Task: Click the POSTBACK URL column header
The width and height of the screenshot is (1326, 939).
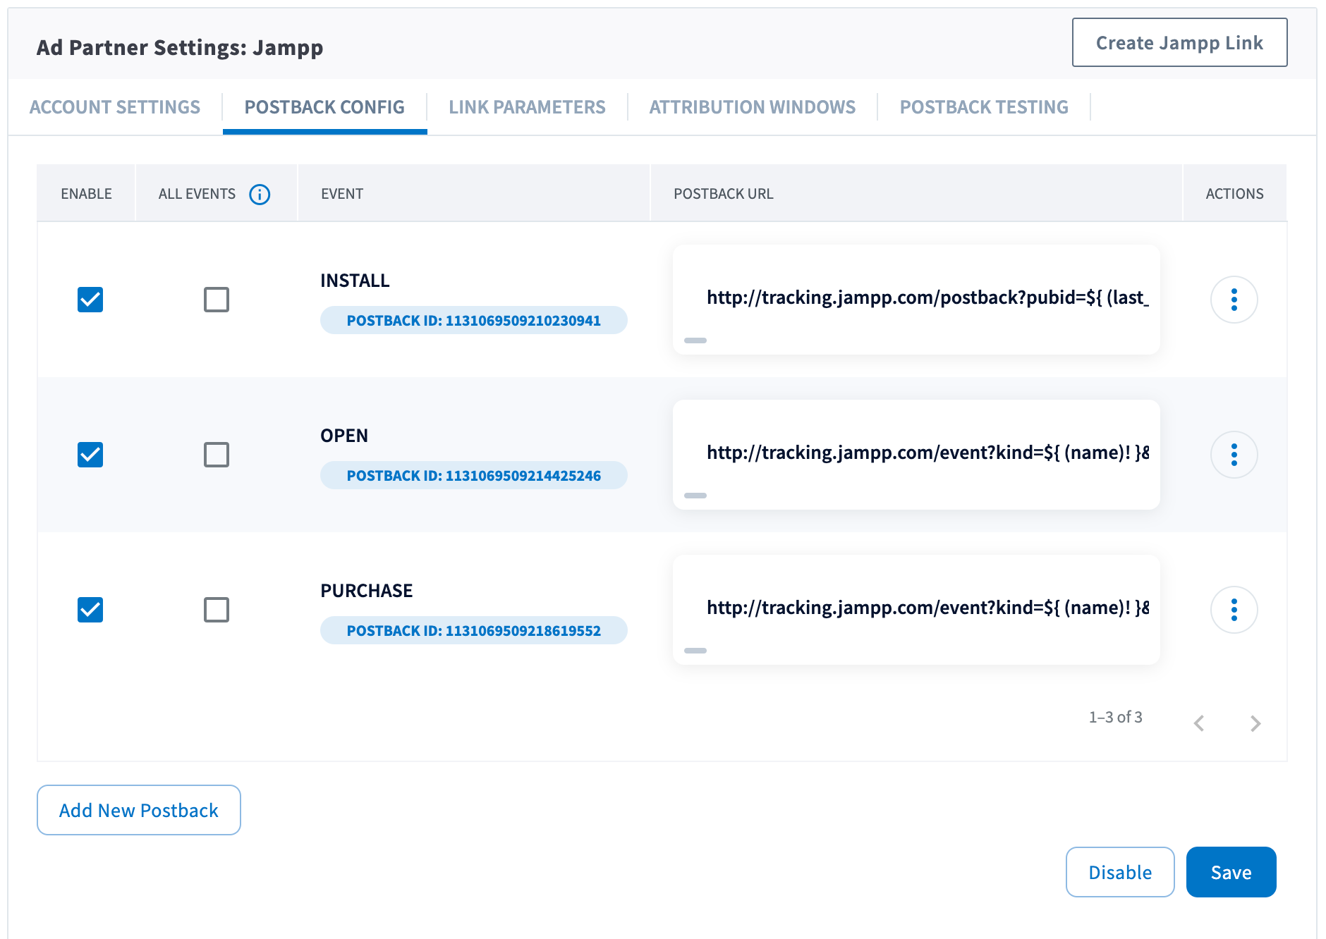Action: coord(724,194)
